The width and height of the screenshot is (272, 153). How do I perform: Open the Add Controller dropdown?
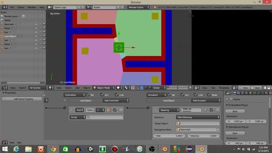coord(116,101)
